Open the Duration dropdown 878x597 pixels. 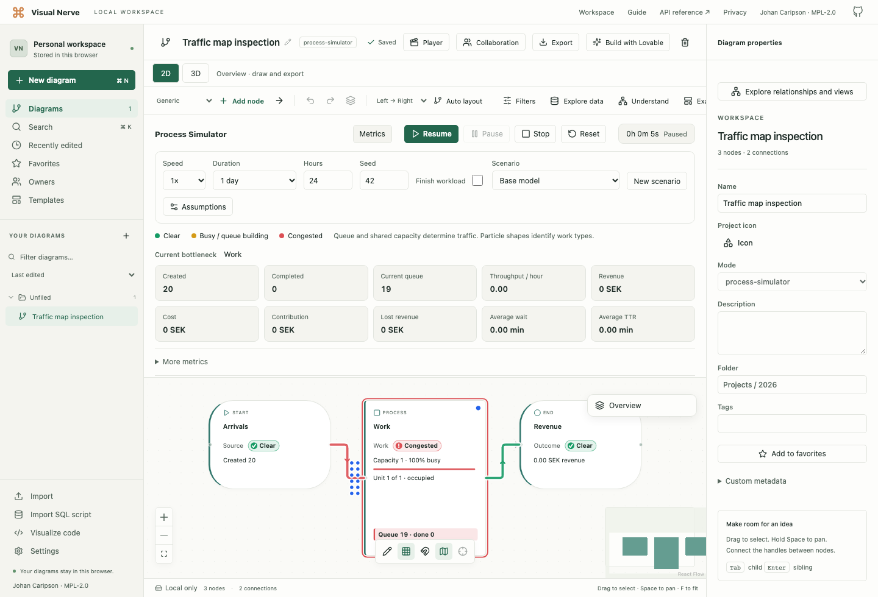pyautogui.click(x=255, y=180)
